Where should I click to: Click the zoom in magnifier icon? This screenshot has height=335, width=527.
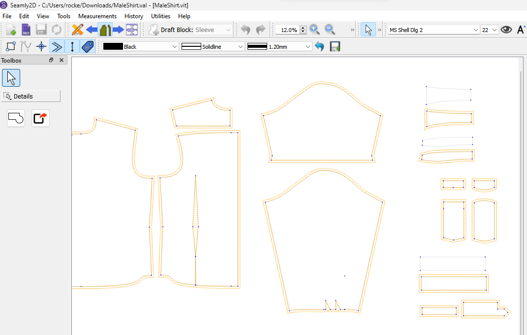pos(315,30)
